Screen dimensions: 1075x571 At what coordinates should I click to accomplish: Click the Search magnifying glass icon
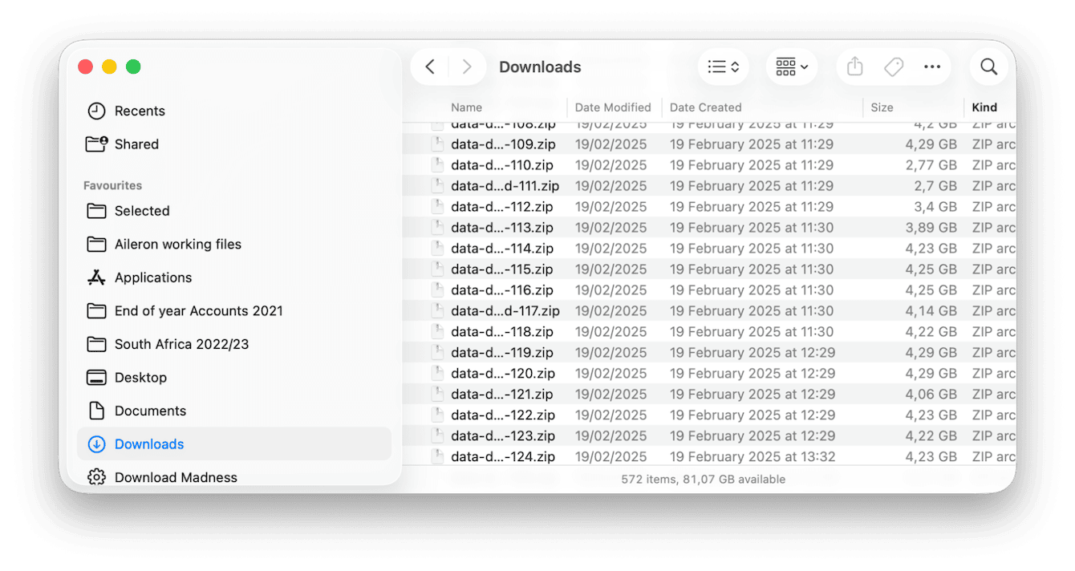click(x=988, y=67)
